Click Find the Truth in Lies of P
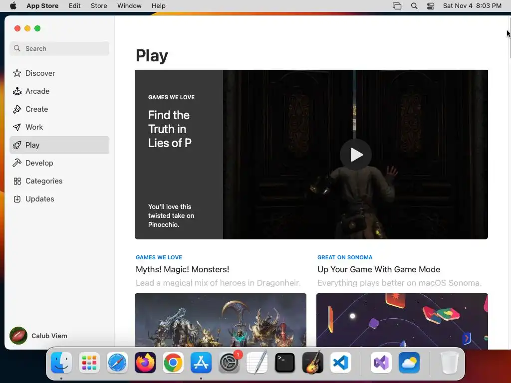This screenshot has height=383, width=511. [x=170, y=129]
